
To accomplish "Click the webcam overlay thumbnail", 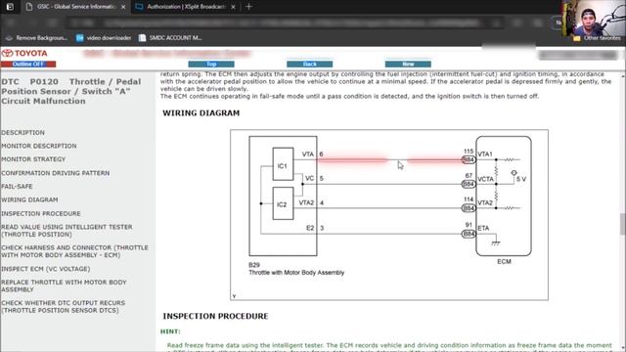I will pyautogui.click(x=594, y=19).
